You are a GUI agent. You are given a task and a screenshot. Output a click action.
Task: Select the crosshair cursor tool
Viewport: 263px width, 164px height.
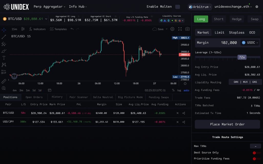4,30
